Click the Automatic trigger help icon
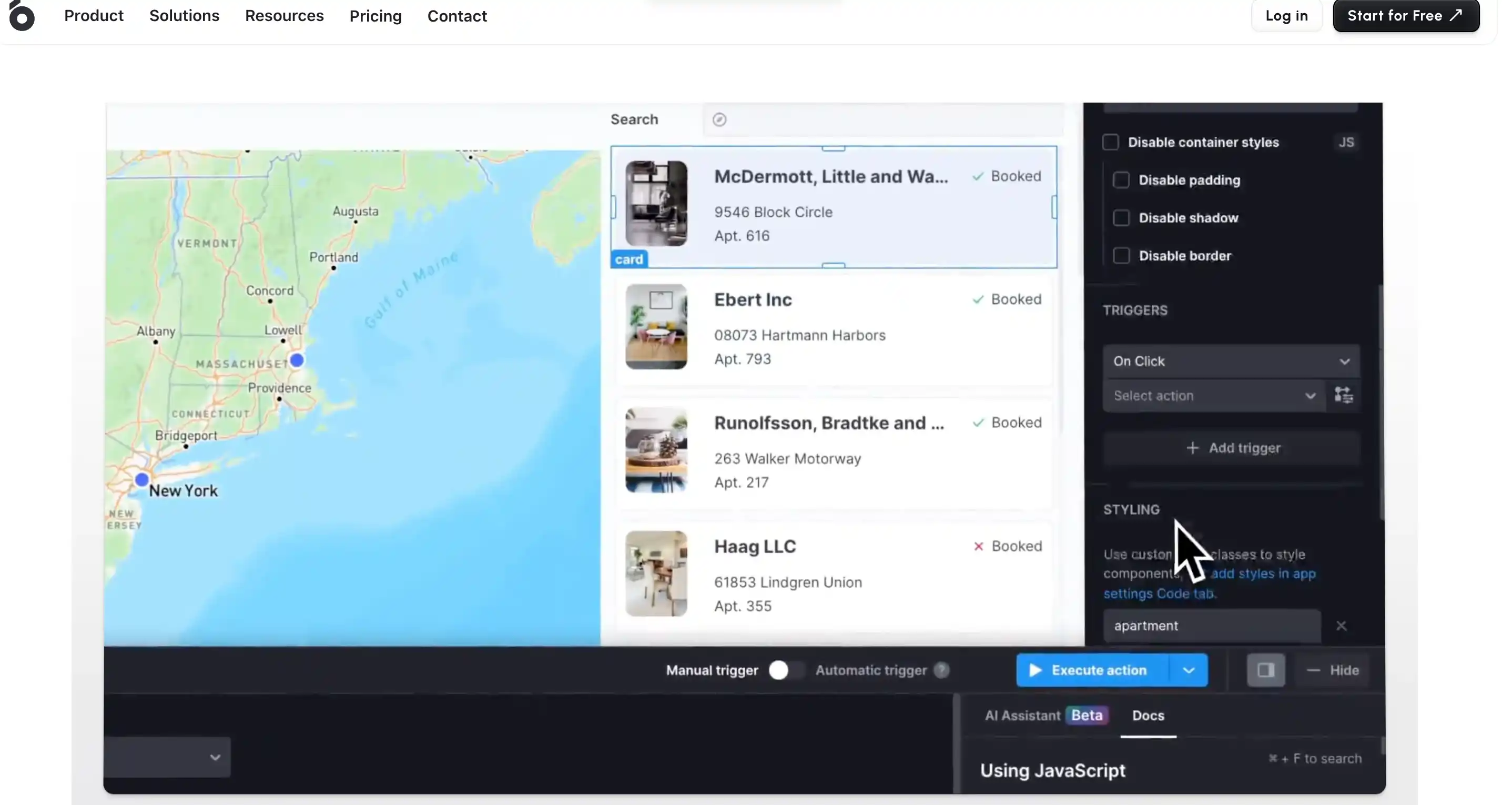This screenshot has height=805, width=1502. coord(941,670)
